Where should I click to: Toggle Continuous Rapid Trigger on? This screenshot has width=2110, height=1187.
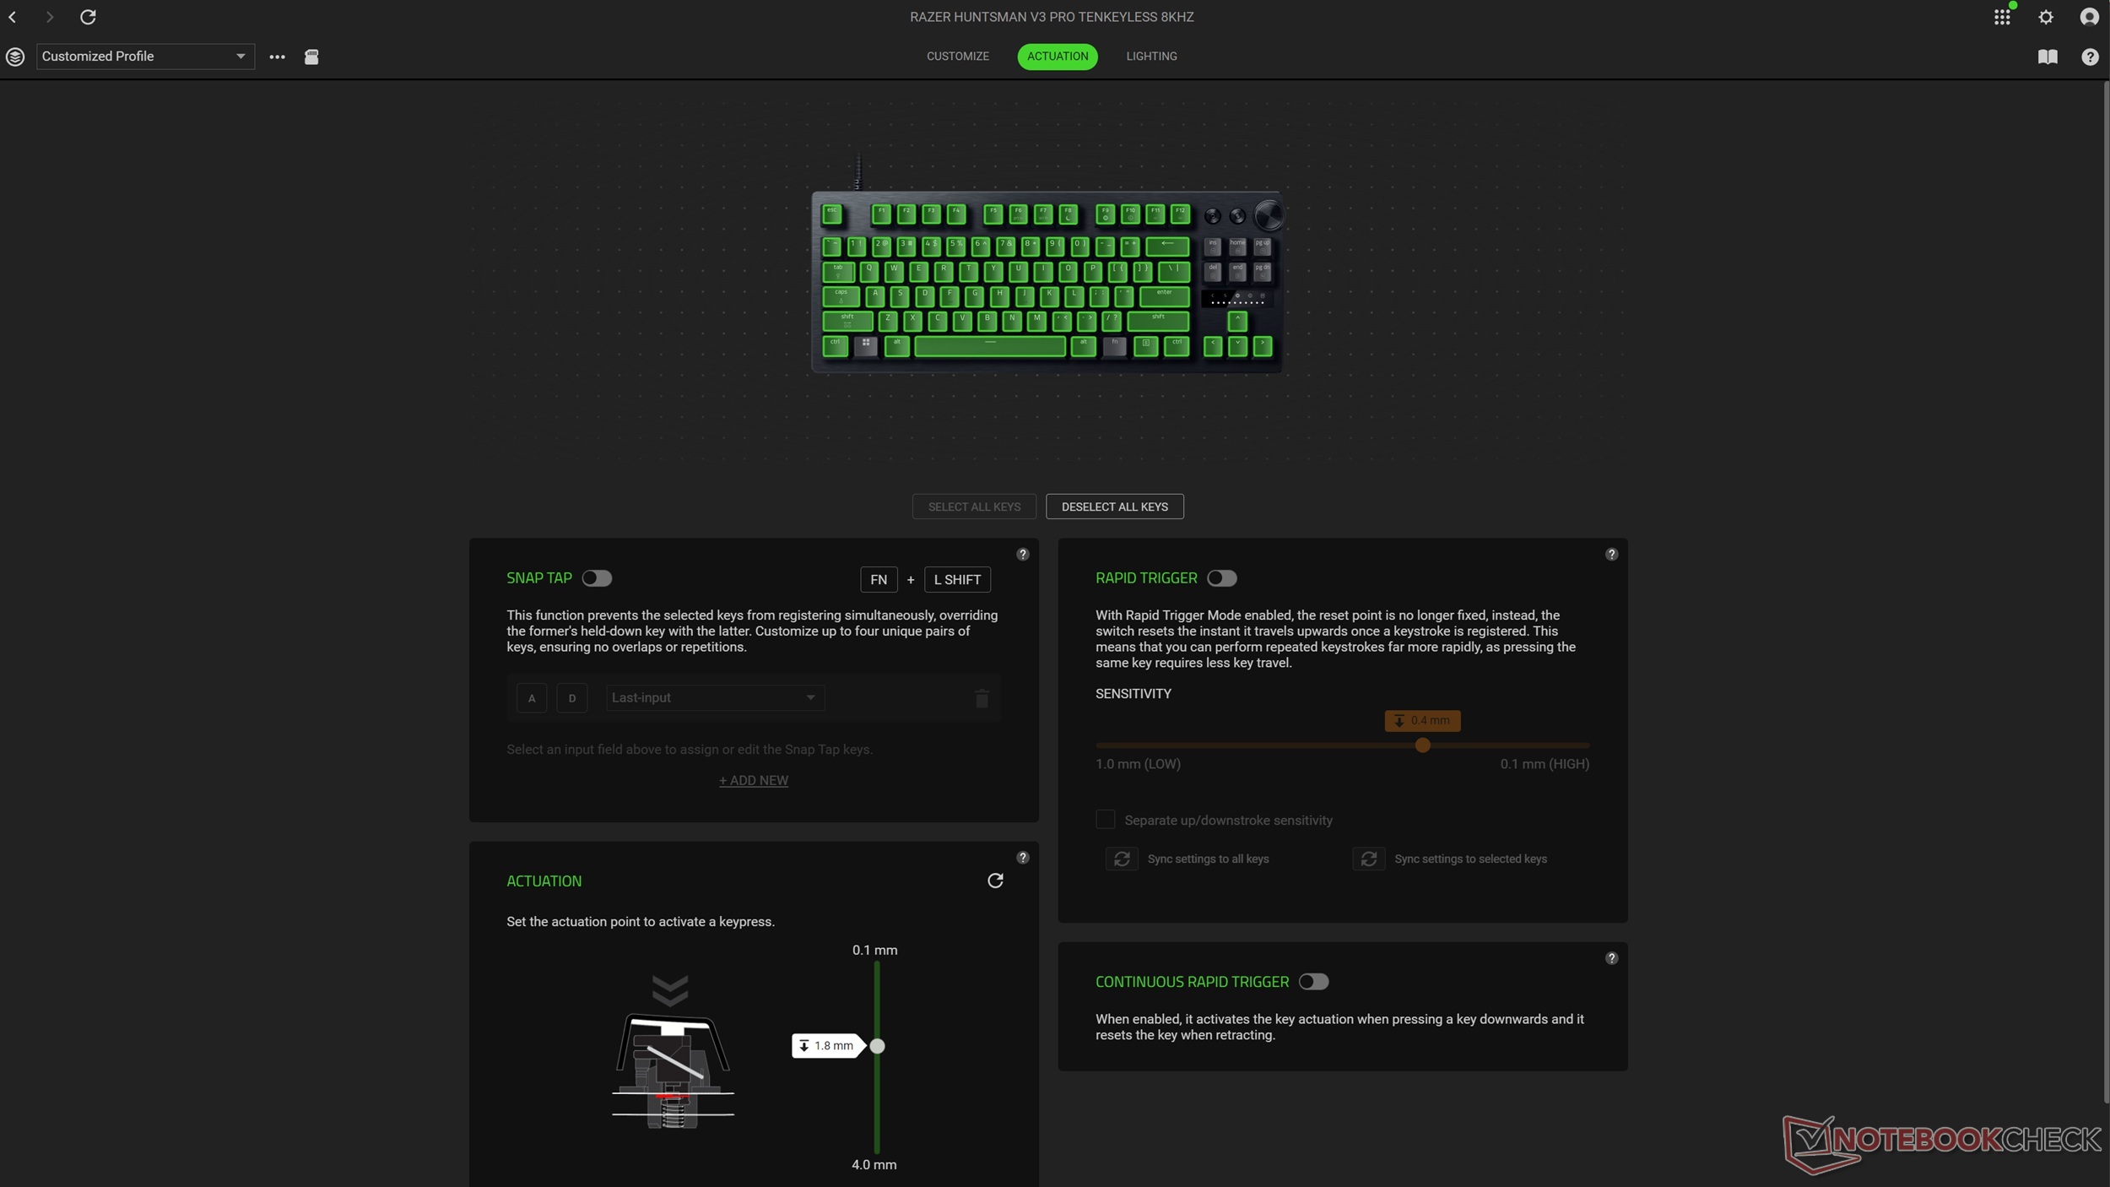point(1313,982)
